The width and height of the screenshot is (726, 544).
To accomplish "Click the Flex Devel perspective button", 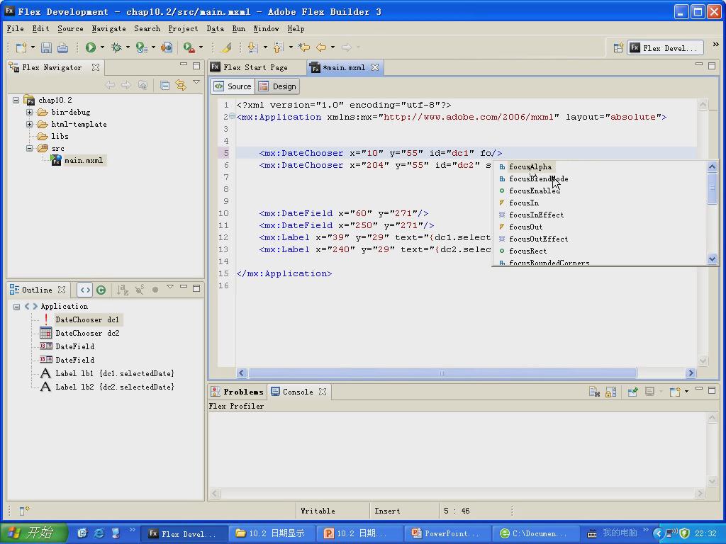I will pyautogui.click(x=665, y=47).
